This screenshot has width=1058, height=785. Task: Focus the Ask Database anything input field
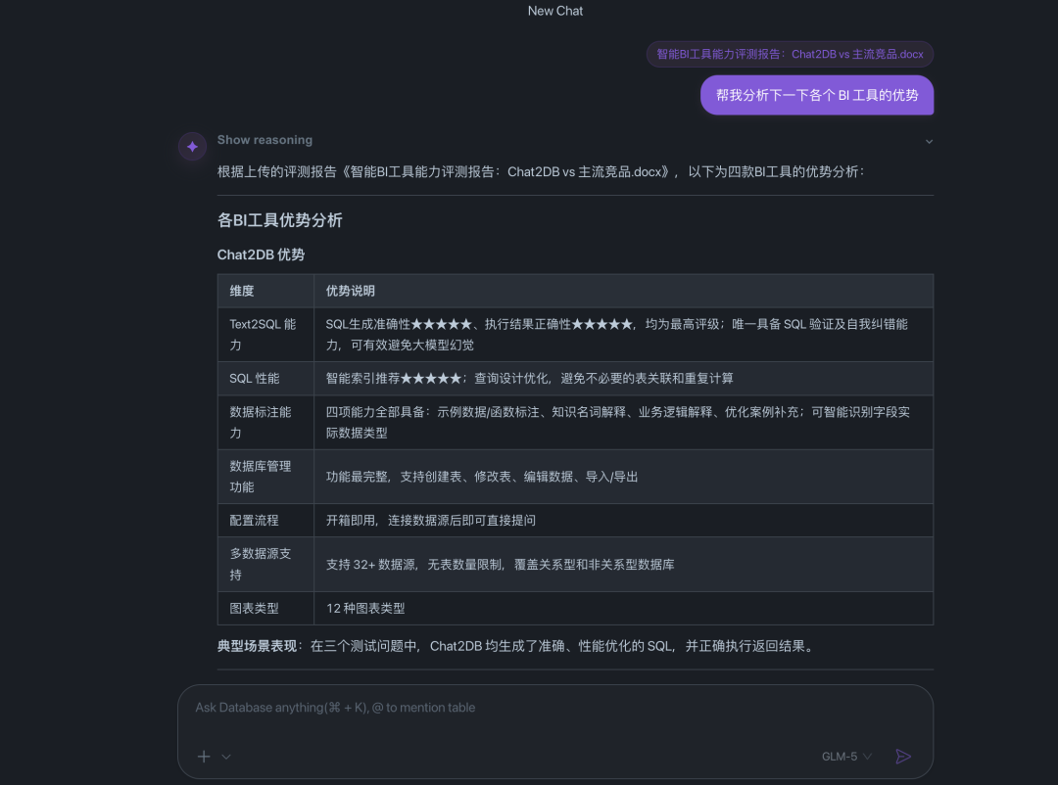tap(554, 708)
